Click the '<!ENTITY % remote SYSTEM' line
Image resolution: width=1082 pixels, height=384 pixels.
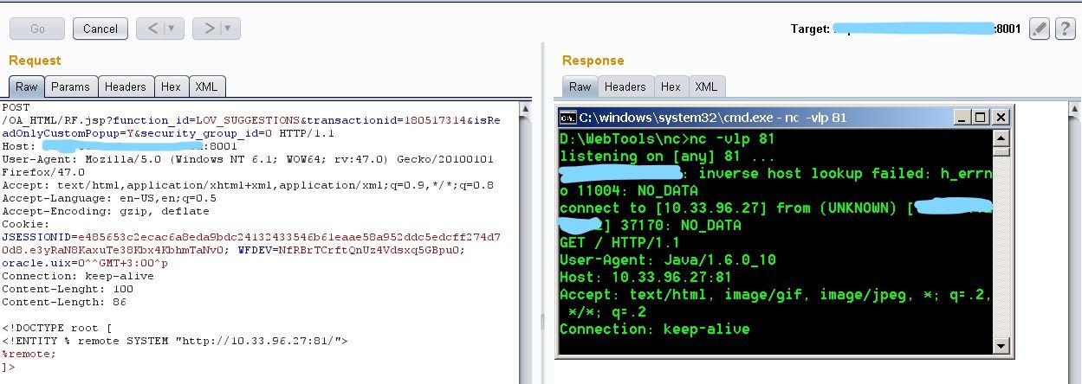coord(175,342)
